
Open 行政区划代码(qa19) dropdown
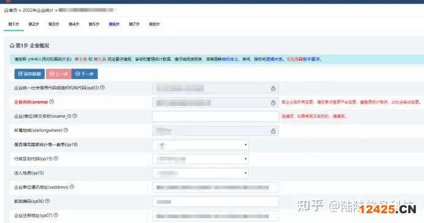pos(200,159)
